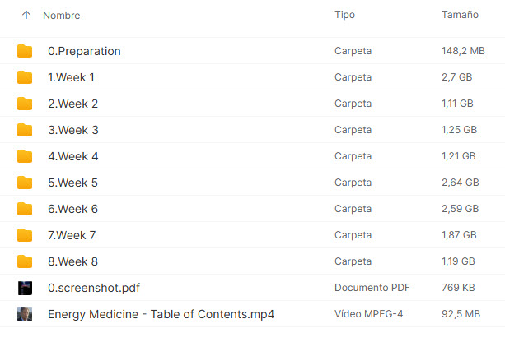Click the 7.Week 7 folder icon
This screenshot has width=505, height=342.
pyautogui.click(x=25, y=235)
